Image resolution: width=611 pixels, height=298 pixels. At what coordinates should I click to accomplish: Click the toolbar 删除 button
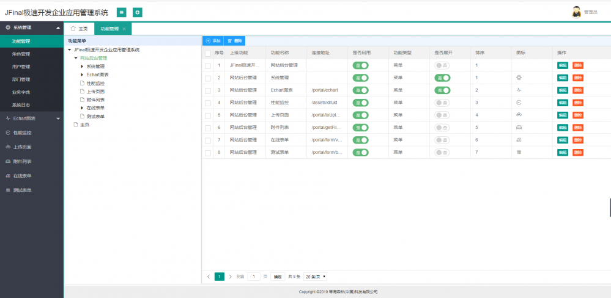click(x=235, y=41)
